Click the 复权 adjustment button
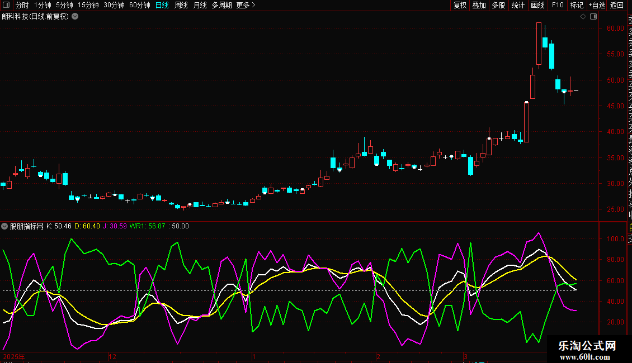 tap(460, 5)
